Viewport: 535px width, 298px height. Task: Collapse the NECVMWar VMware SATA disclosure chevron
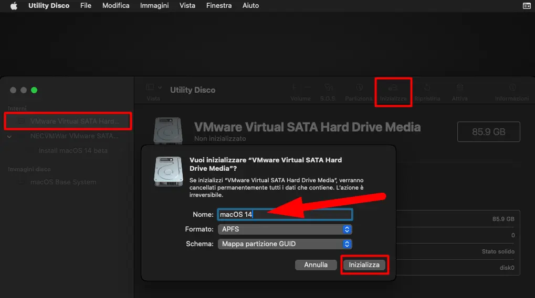pos(9,136)
